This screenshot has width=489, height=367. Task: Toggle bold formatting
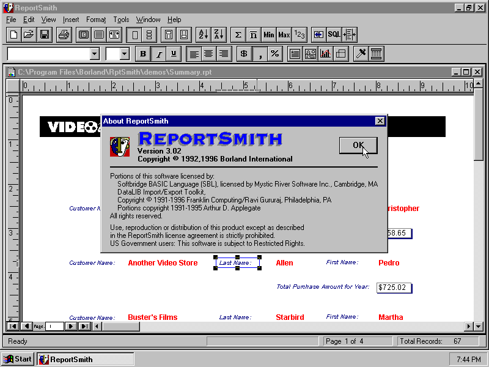pyautogui.click(x=143, y=54)
